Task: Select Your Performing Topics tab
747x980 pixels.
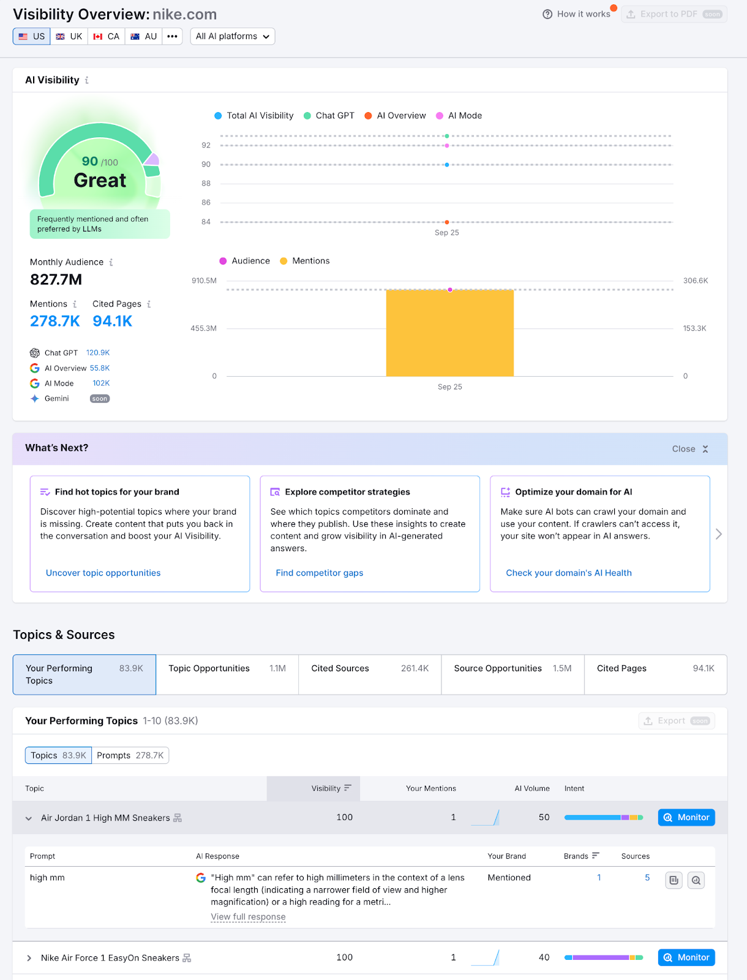Action: click(84, 674)
